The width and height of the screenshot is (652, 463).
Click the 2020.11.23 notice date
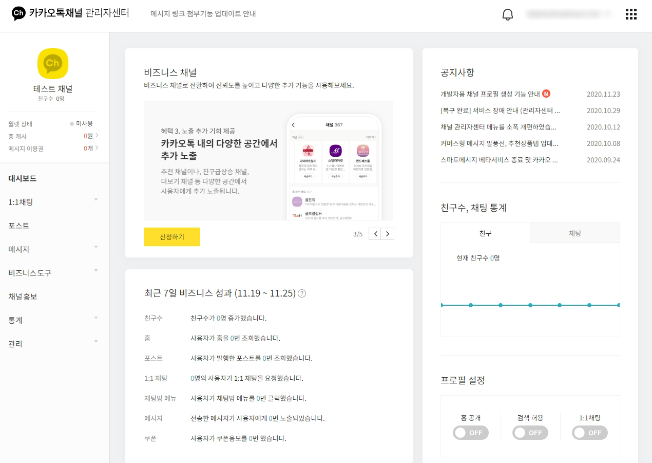(x=603, y=94)
